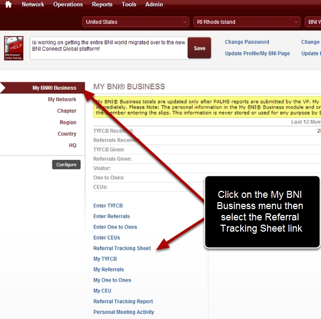Open the Personal Meeting Activity link
321x319 pixels.
pos(124,312)
